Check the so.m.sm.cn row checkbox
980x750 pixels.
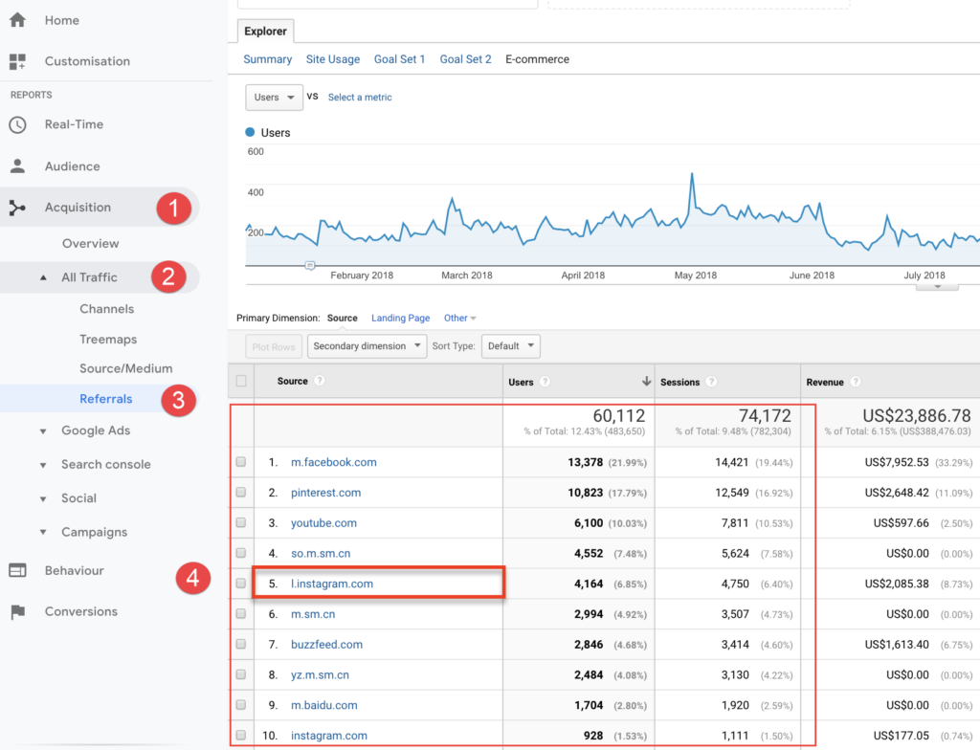point(241,553)
